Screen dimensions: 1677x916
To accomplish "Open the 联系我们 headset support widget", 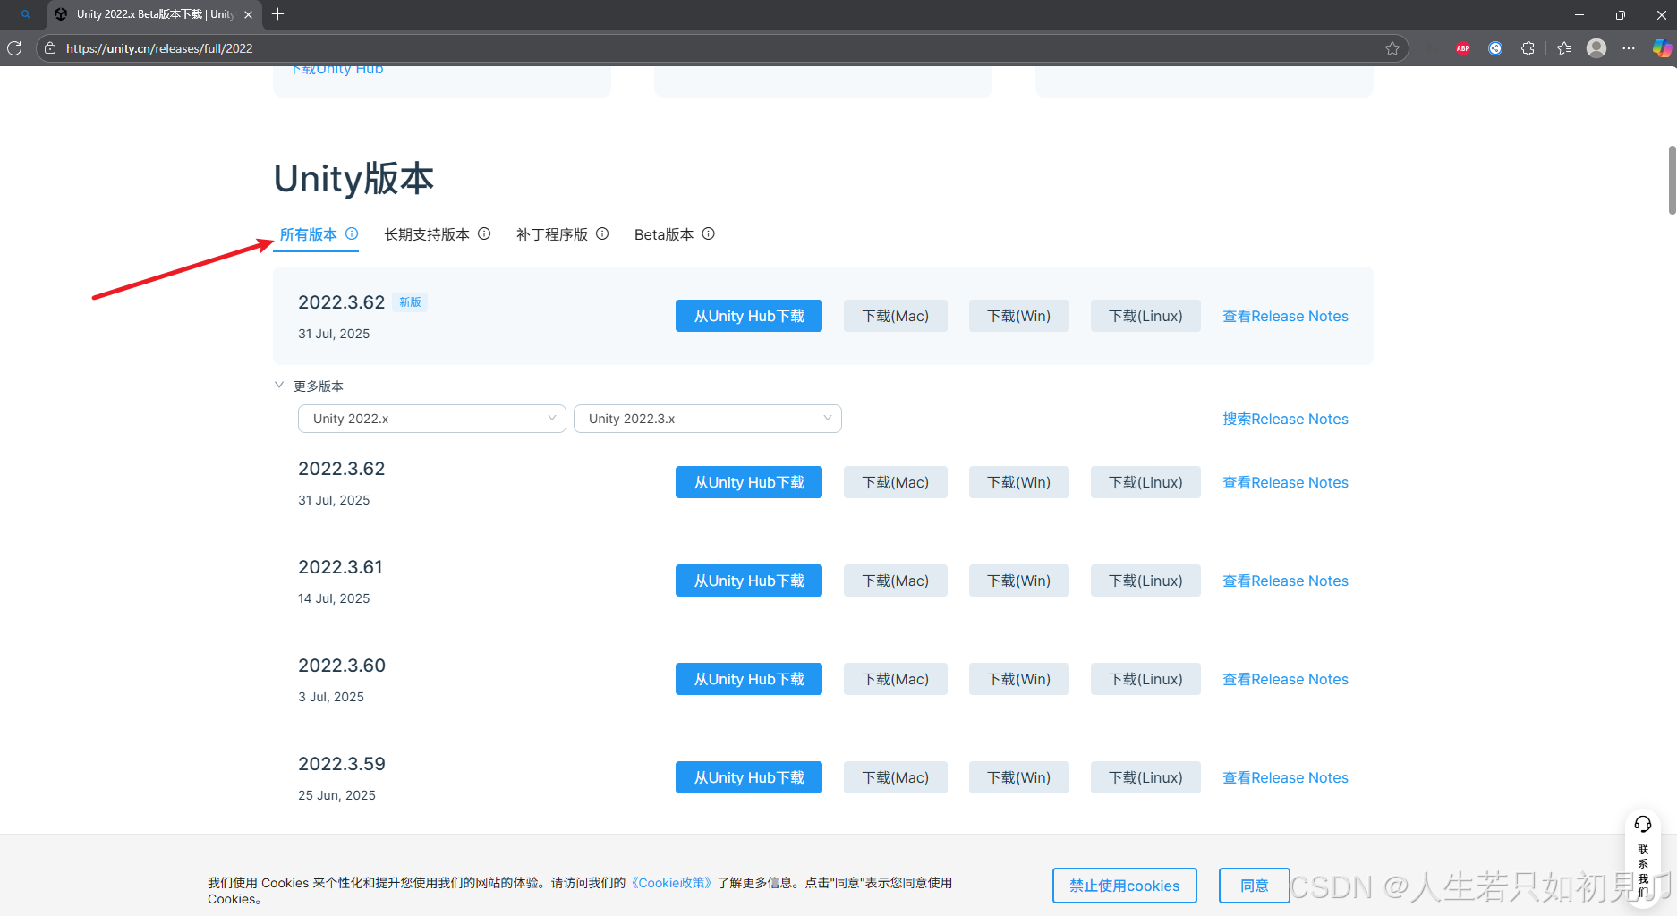I will coord(1643,858).
